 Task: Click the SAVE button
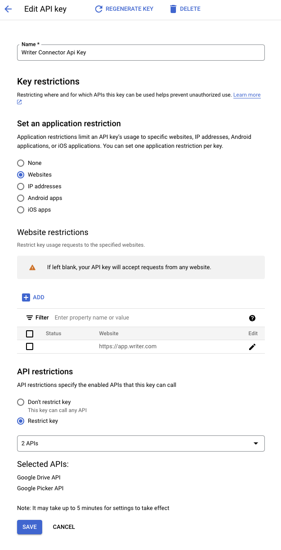pyautogui.click(x=30, y=527)
